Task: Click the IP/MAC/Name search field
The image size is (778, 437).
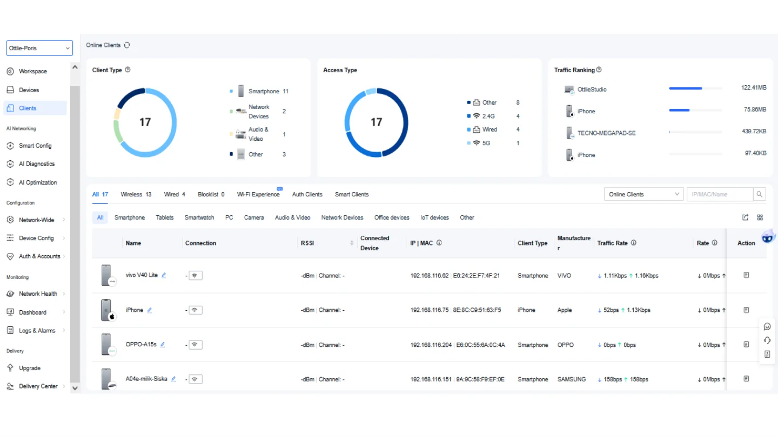Action: 720,194
